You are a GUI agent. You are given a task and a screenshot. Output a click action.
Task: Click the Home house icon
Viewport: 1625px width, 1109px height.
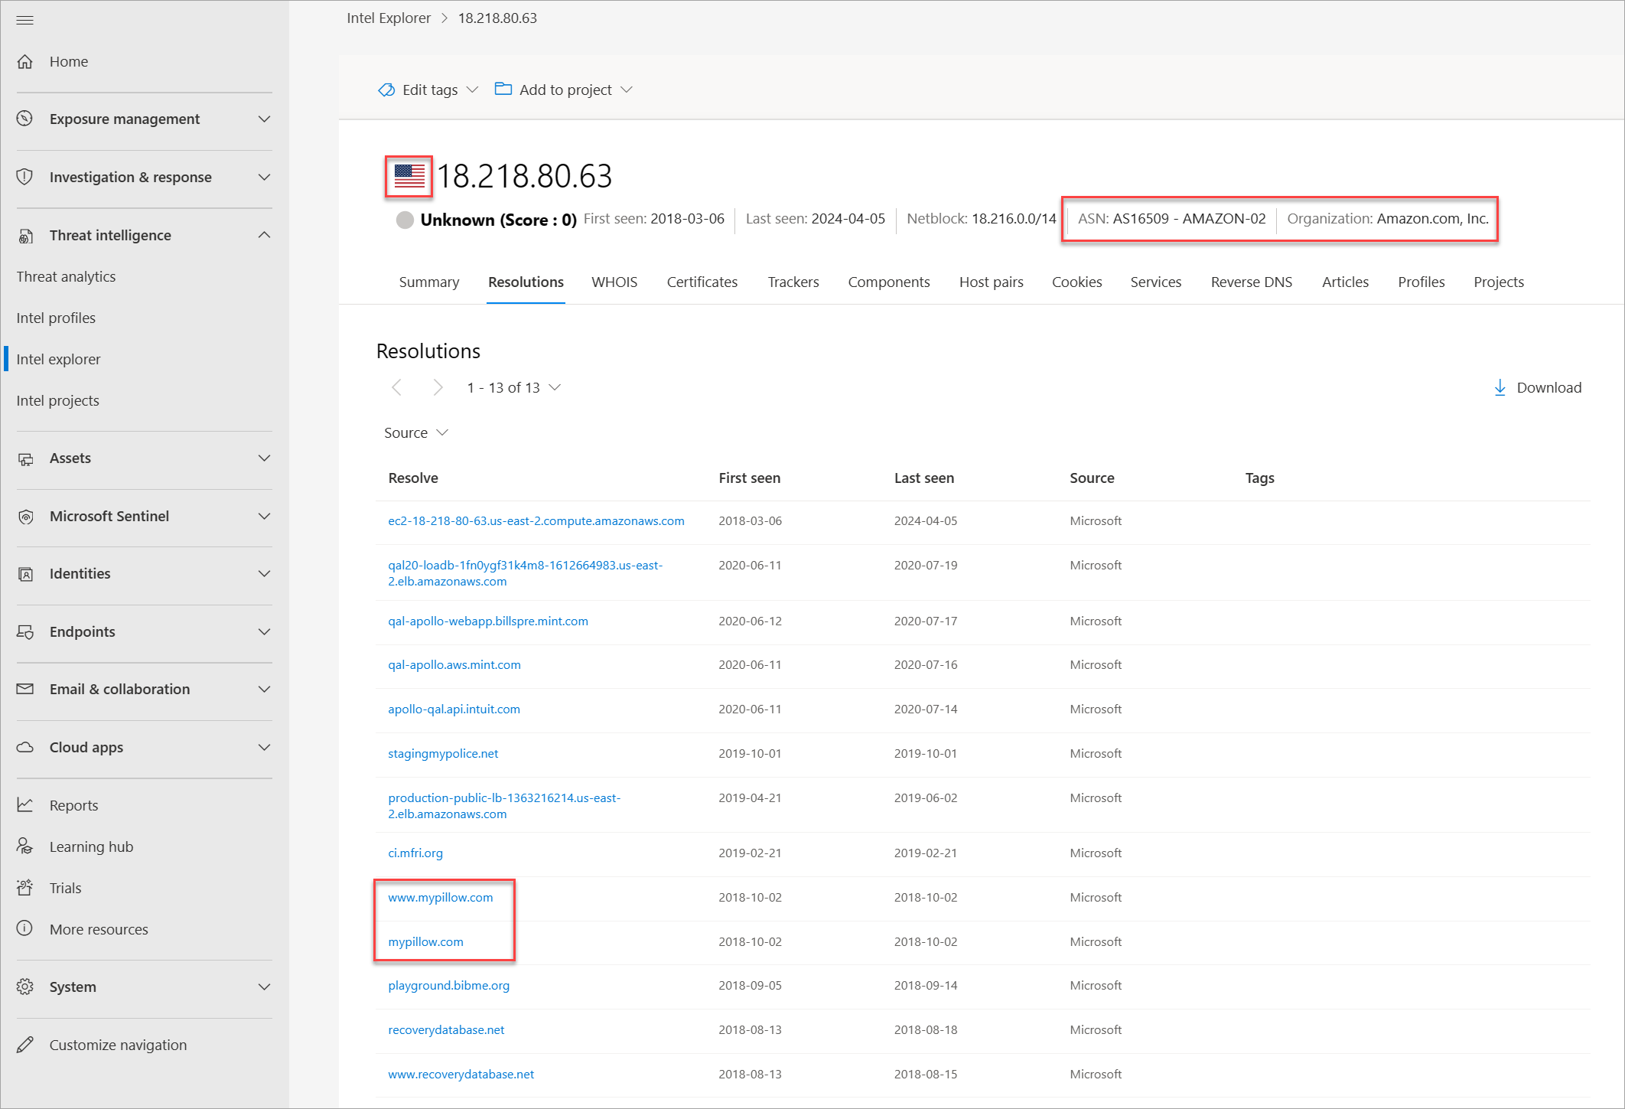pos(25,61)
